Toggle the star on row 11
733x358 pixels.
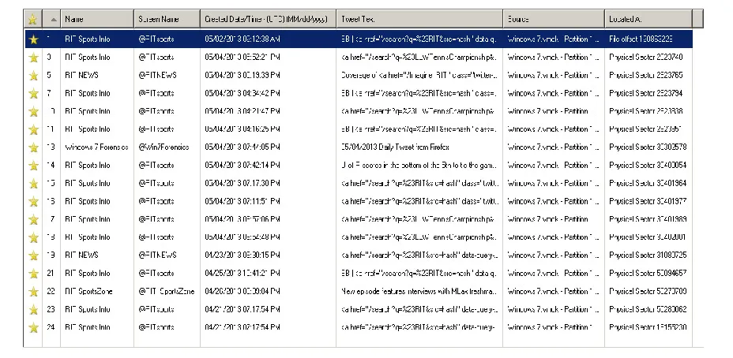coord(33,130)
